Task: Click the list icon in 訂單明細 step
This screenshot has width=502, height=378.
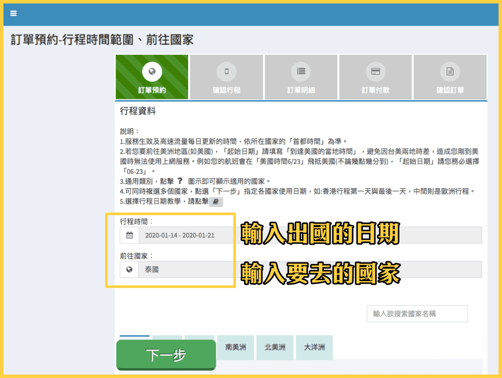Action: (301, 71)
